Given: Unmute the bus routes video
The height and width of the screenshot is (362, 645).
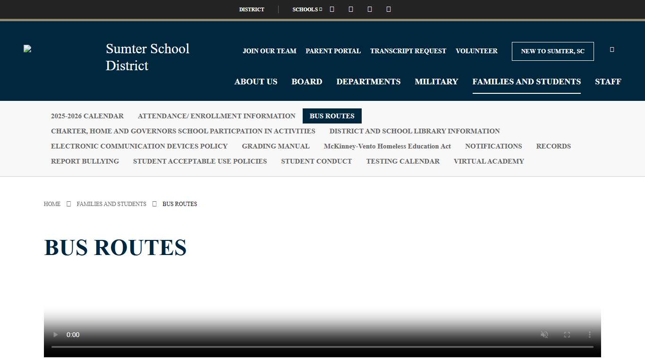Looking at the screenshot, I should coord(544,335).
